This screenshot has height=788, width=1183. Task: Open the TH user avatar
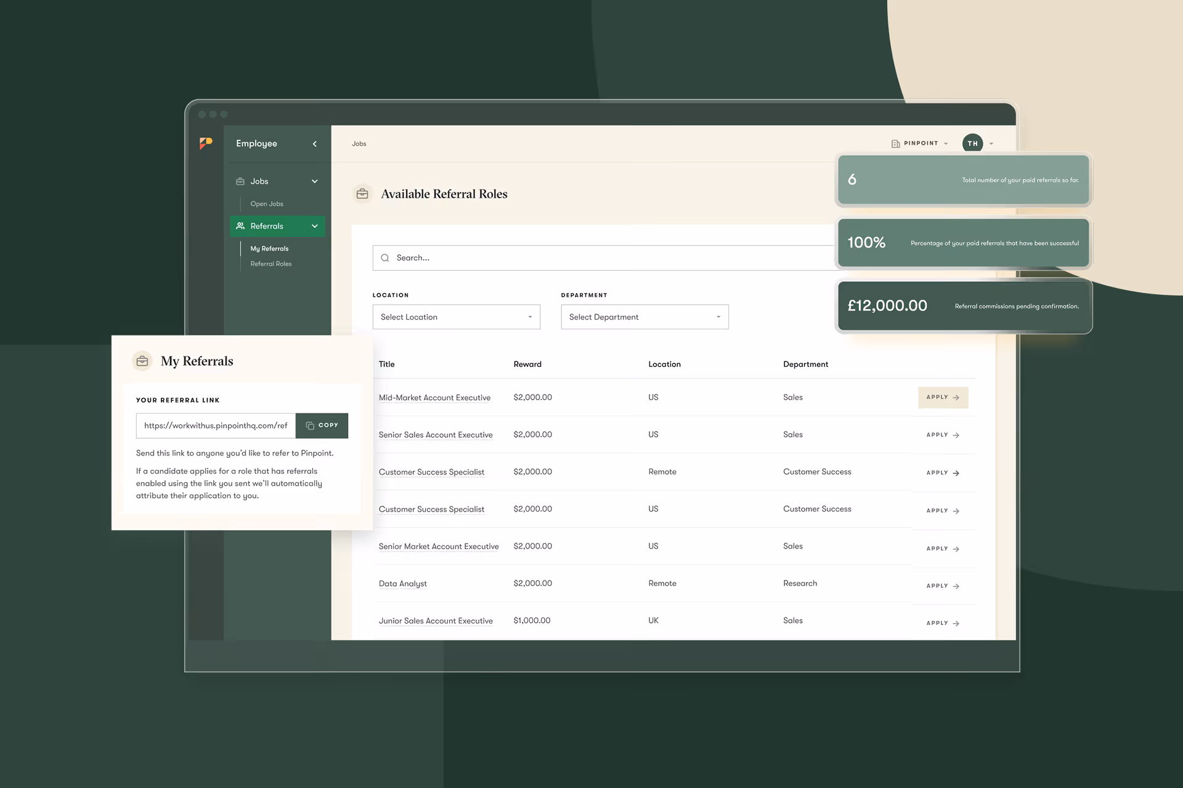972,143
